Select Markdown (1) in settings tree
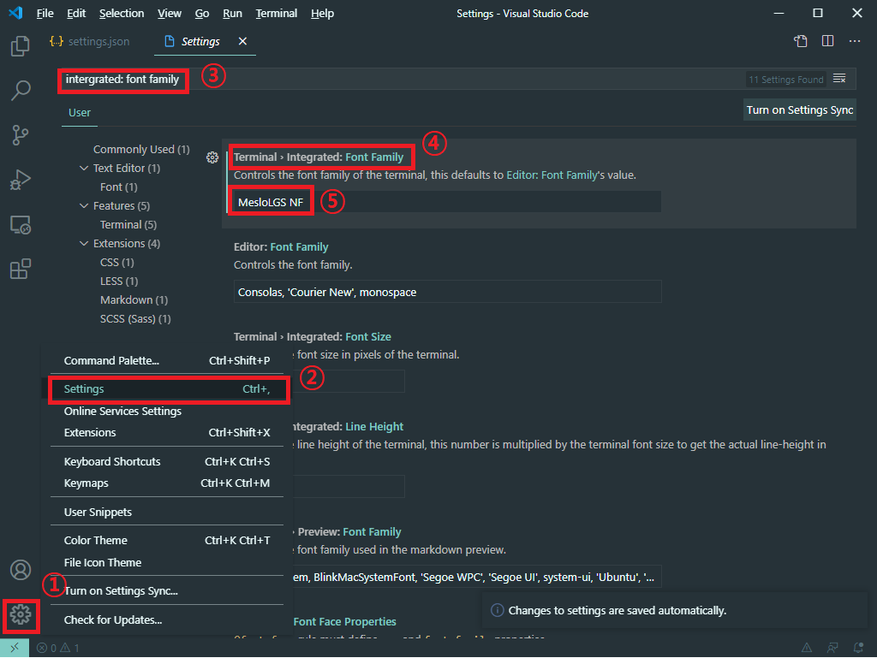Image resolution: width=877 pixels, height=658 pixels. 134,300
